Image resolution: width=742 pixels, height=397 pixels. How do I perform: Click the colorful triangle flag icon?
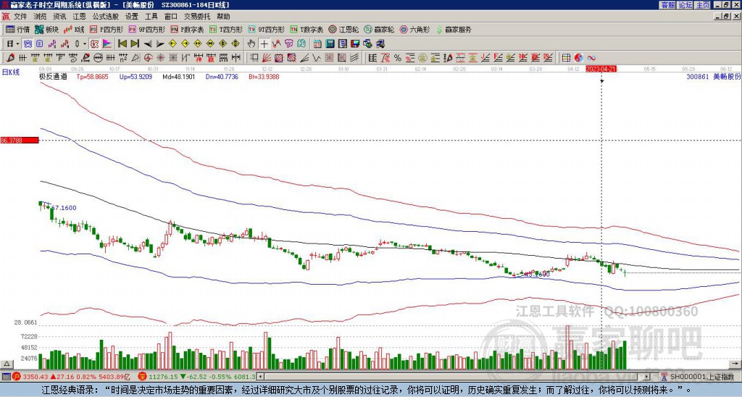(107, 43)
